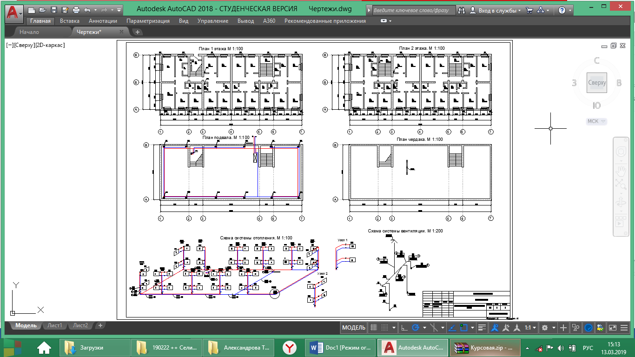Click the Redo arrow icon
Viewport: 635px width, 357px height.
(x=104, y=9)
